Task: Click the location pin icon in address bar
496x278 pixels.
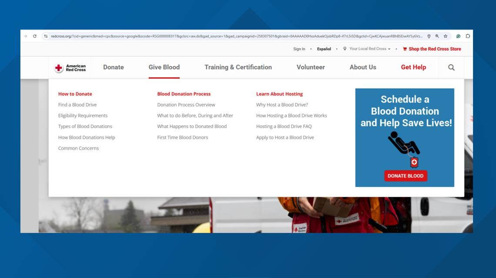Action: click(429, 36)
